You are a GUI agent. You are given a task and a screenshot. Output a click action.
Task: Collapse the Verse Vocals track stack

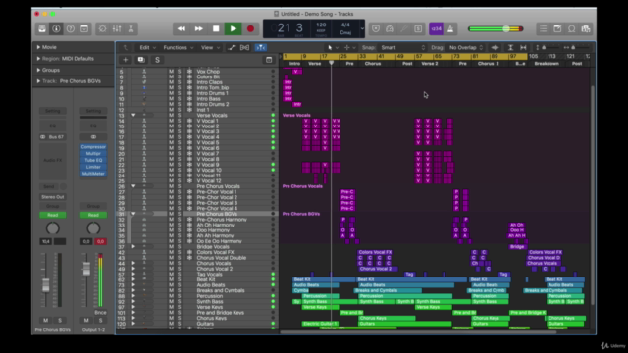coord(133,116)
